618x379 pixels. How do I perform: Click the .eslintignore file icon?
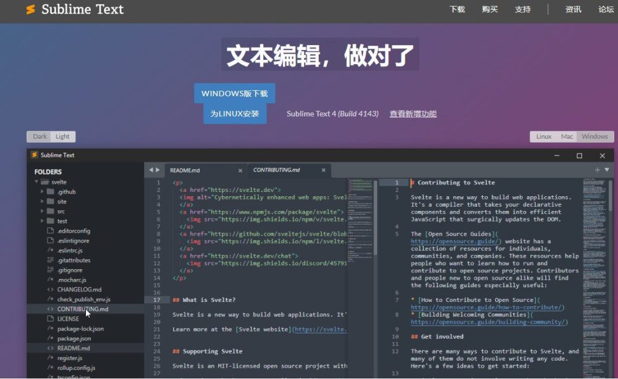click(x=51, y=241)
